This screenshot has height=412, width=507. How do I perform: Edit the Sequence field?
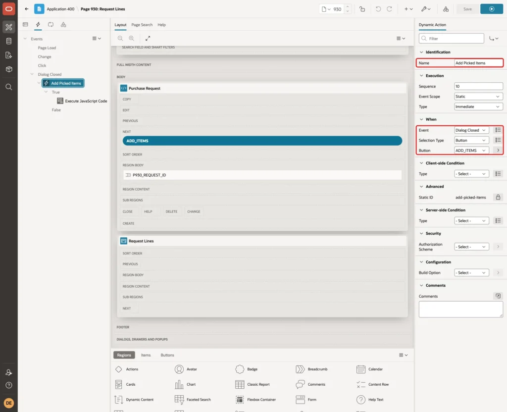(x=479, y=86)
